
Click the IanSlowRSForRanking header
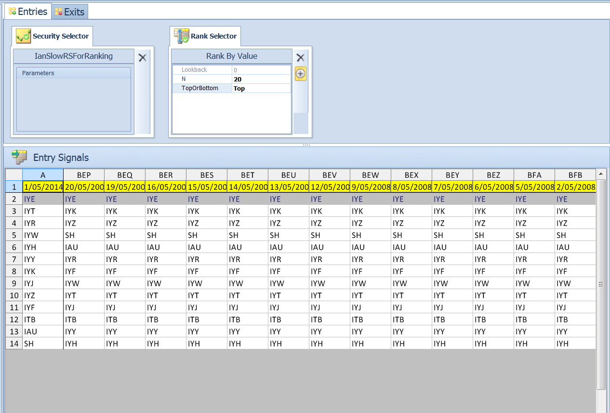74,56
